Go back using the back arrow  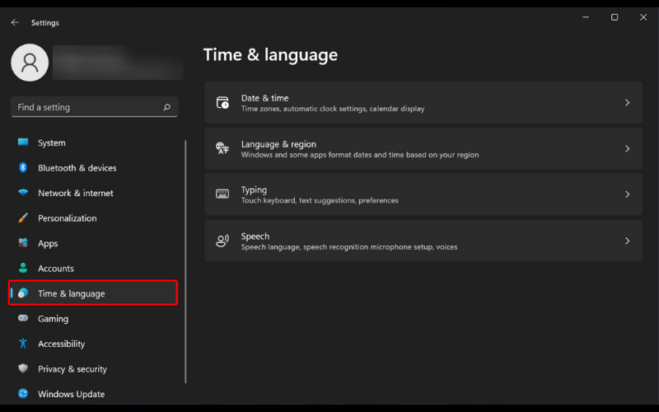point(15,23)
